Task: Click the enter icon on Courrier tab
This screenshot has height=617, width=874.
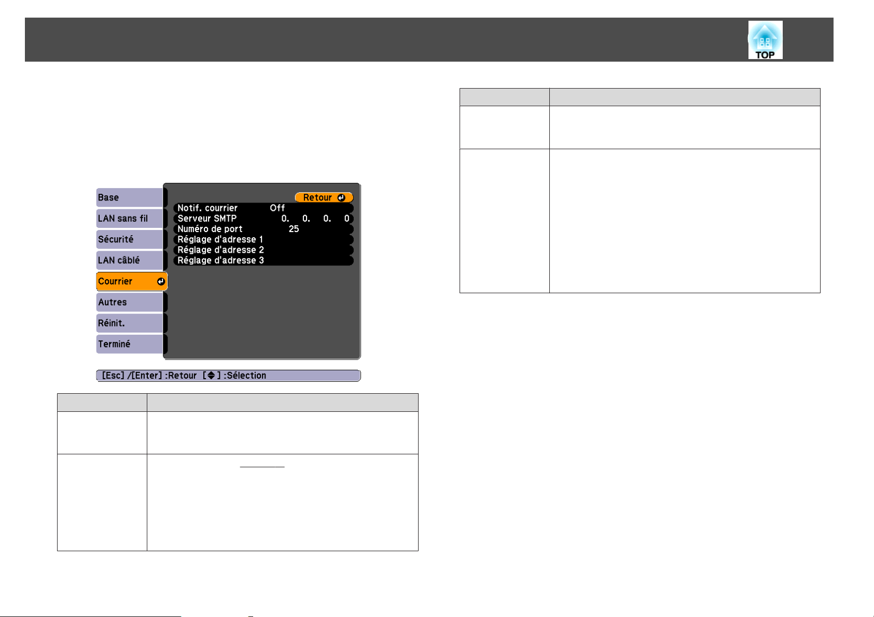Action: click(x=161, y=281)
